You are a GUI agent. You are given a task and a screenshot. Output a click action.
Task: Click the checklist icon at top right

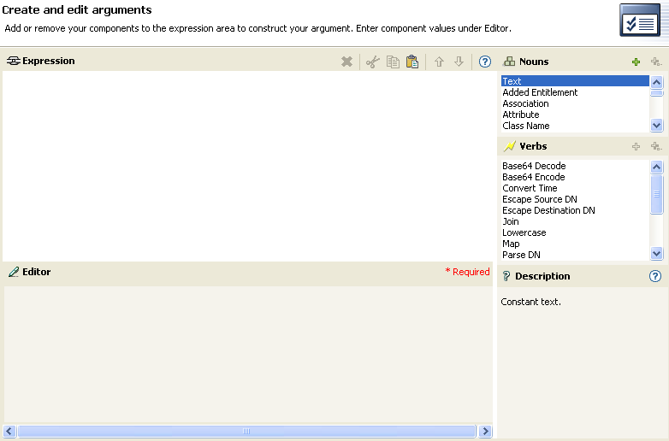click(640, 20)
